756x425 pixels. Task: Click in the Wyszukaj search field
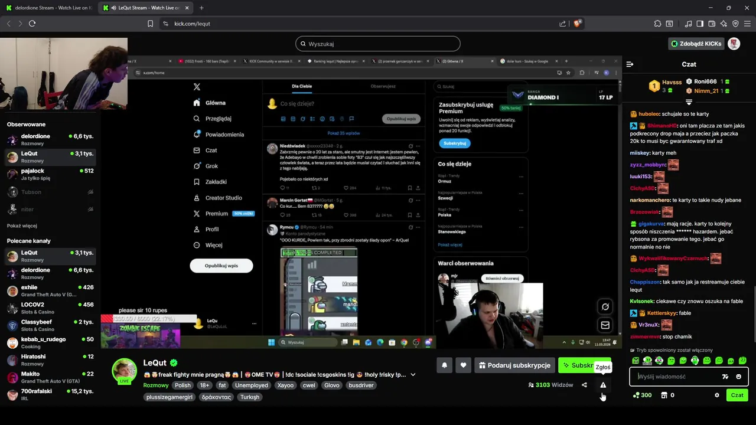point(378,44)
